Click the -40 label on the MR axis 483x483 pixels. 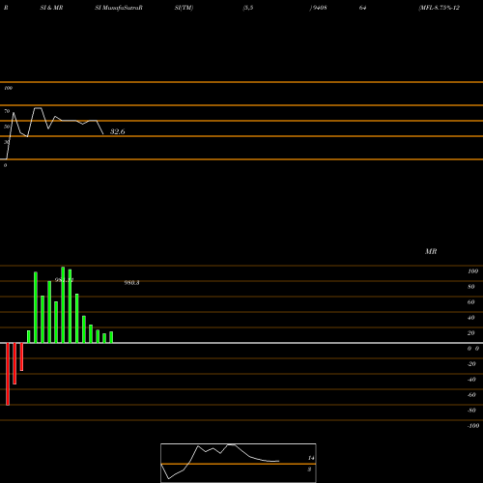pyautogui.click(x=471, y=380)
